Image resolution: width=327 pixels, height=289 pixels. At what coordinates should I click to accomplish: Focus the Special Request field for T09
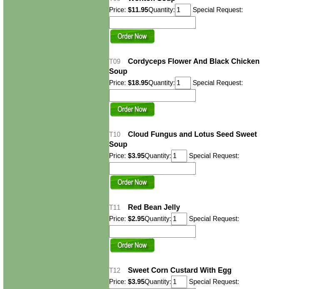152,95
